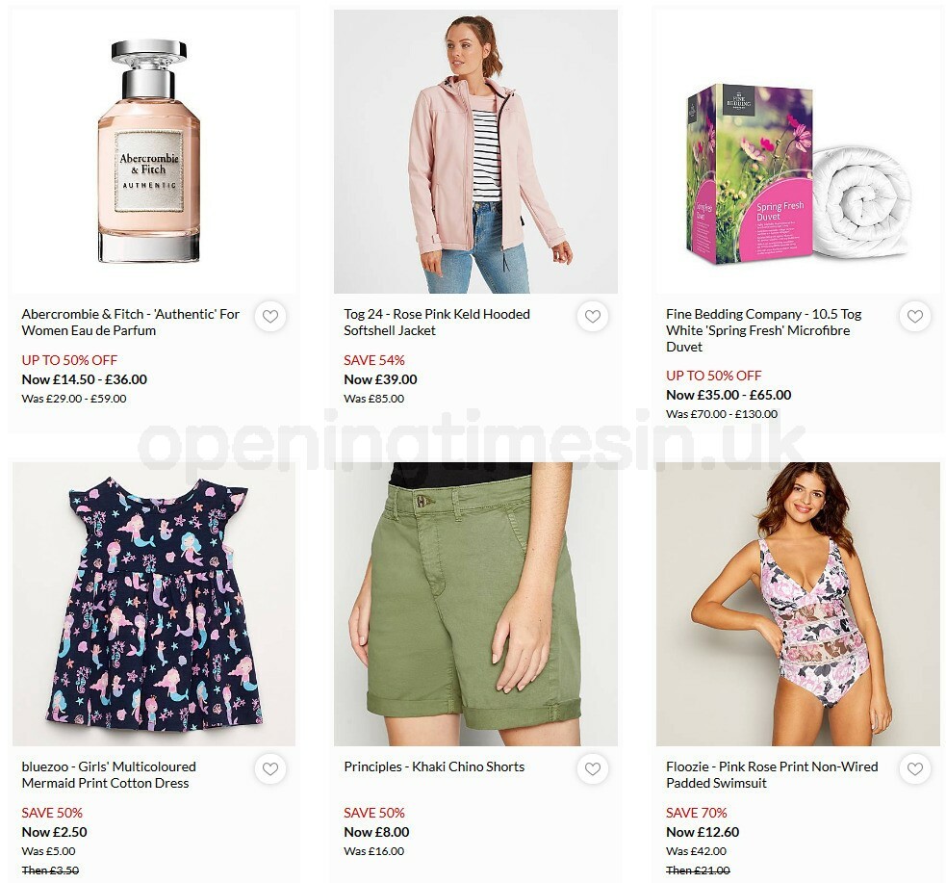Open the Principles Khaki Chino Shorts link
Image resolution: width=946 pixels, height=883 pixels.
coord(434,767)
